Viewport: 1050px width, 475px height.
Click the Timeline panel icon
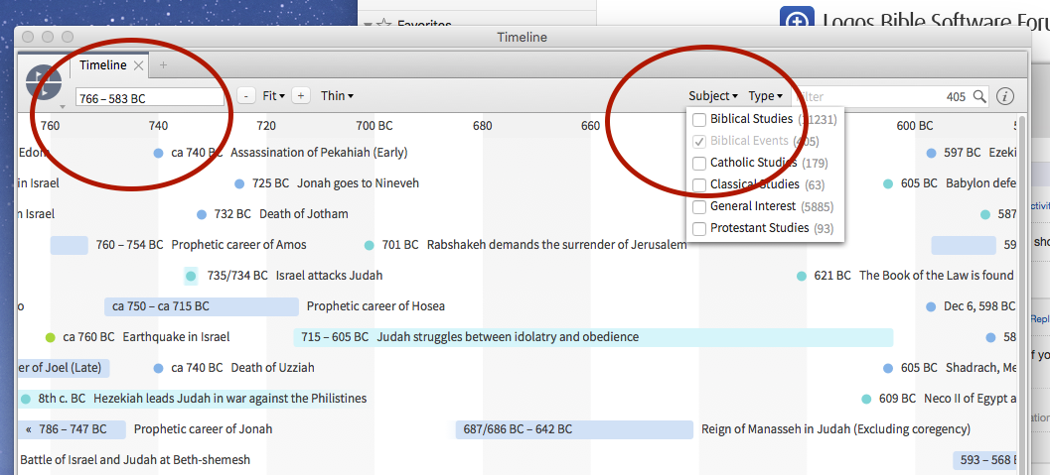[x=44, y=83]
